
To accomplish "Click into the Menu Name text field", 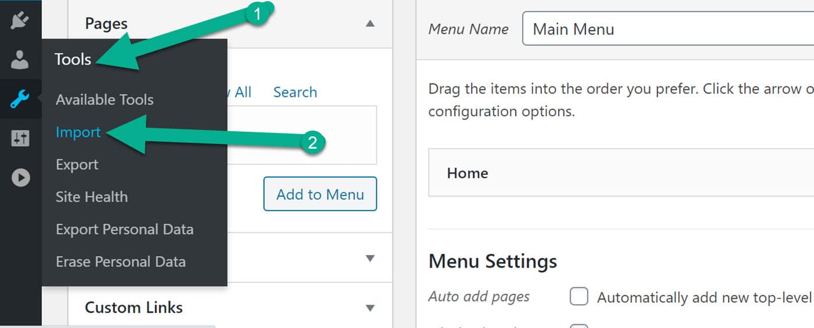I will (663, 29).
